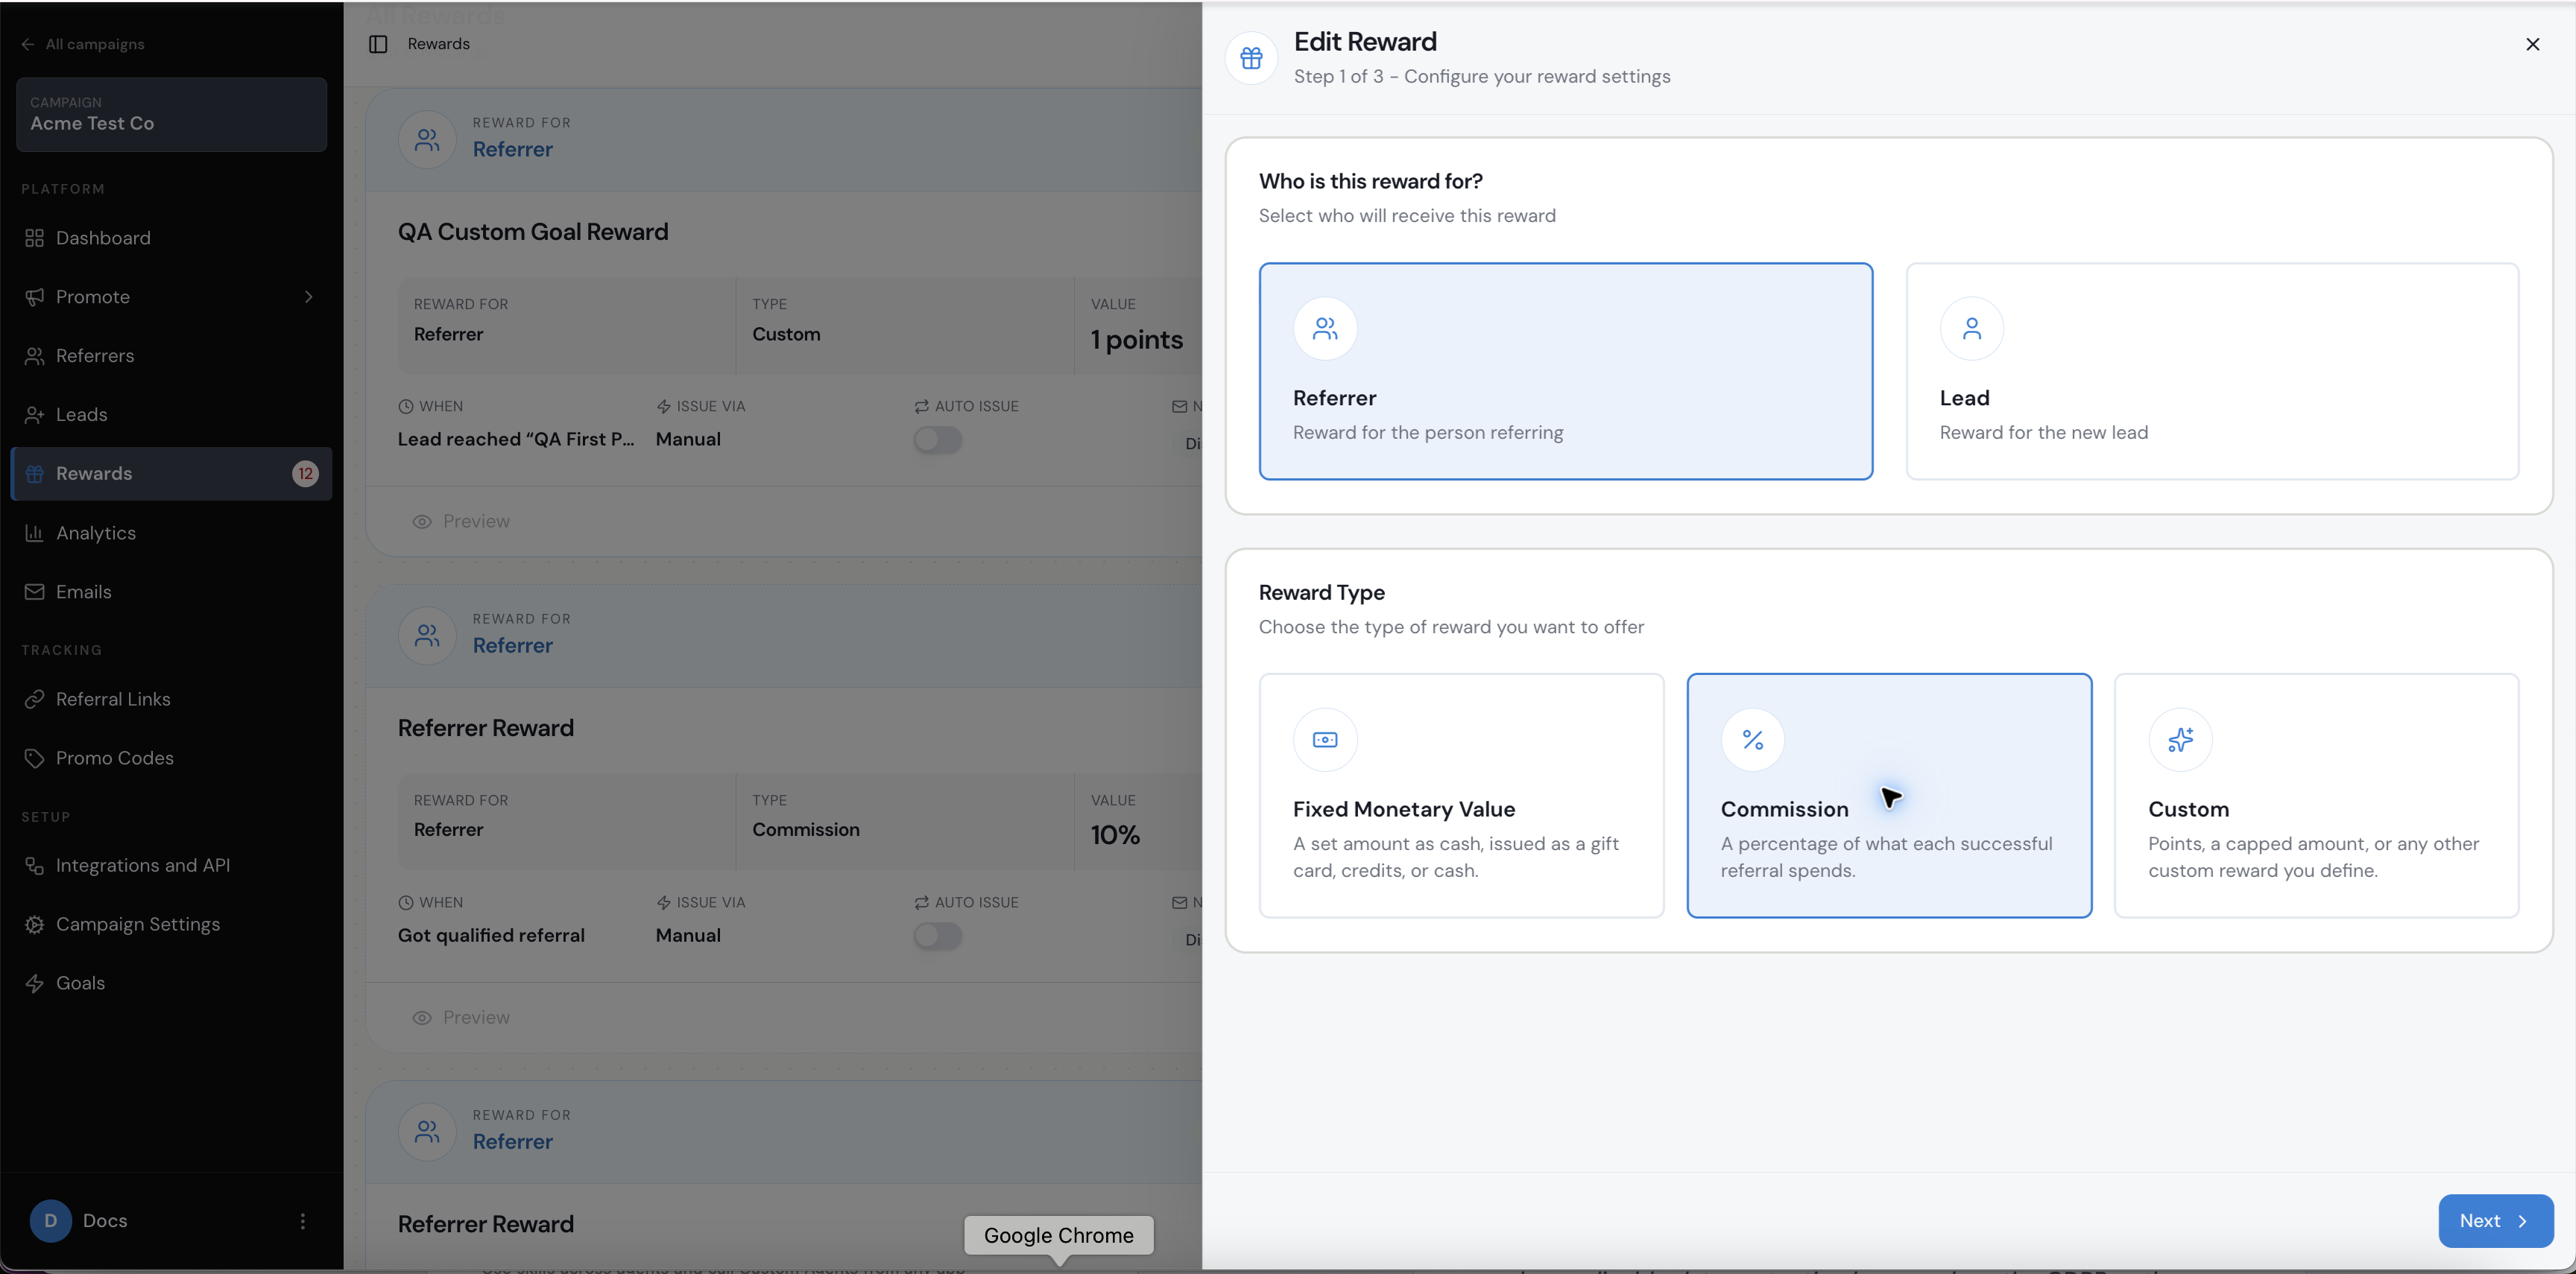Click the Referrer avatar icon above QA Custom Goal Reward
The width and height of the screenshot is (2576, 1274).
click(x=427, y=140)
